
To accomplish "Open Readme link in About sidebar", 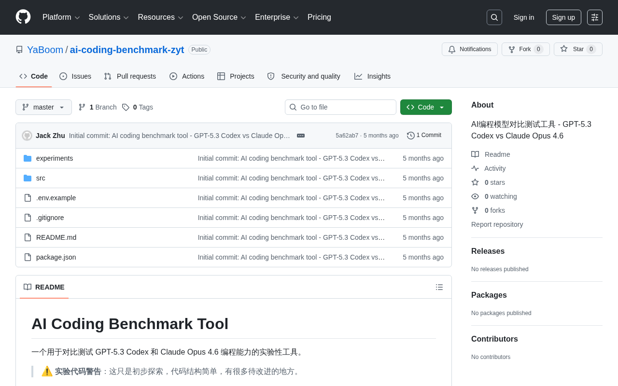I will point(491,154).
